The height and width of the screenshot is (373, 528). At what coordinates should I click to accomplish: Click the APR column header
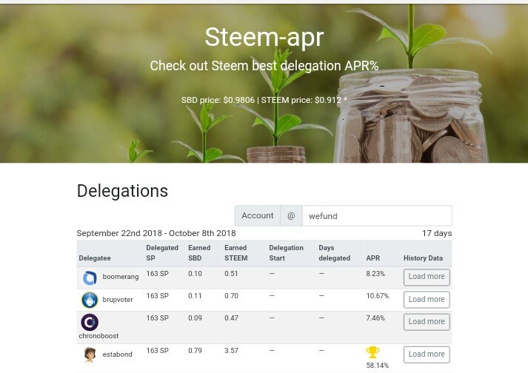point(373,258)
